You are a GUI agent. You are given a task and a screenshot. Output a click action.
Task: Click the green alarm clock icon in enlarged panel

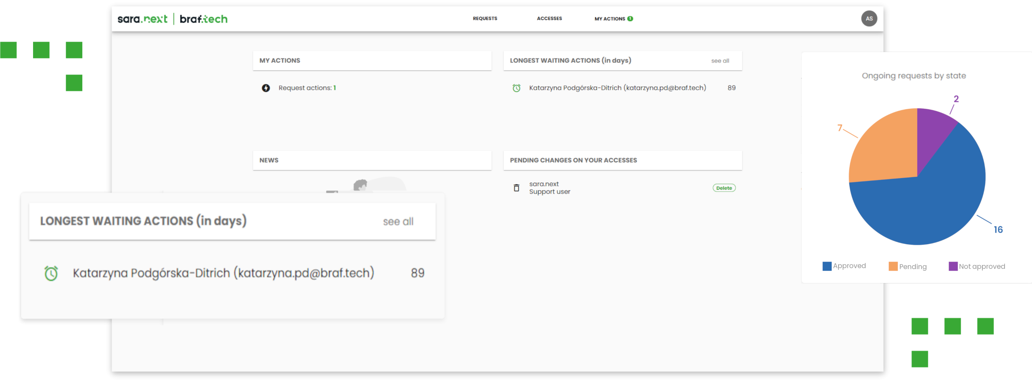(51, 273)
